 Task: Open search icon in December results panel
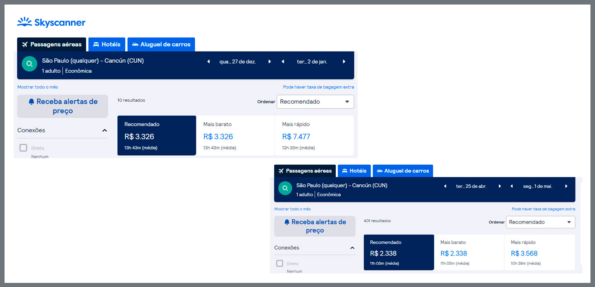pos(29,64)
